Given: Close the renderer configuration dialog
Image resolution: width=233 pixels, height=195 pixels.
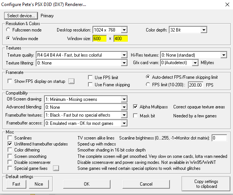Looking at the screenshot, I should (227, 4).
